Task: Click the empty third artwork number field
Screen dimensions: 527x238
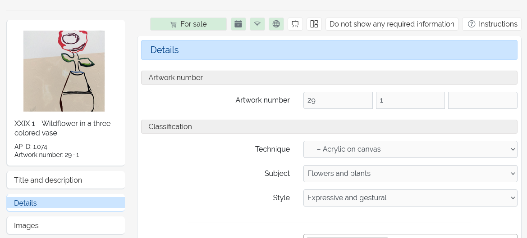Action: tap(482, 100)
